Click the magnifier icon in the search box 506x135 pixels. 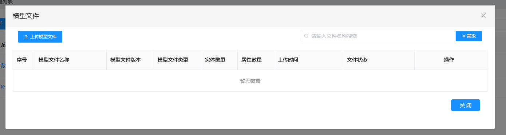click(x=306, y=36)
